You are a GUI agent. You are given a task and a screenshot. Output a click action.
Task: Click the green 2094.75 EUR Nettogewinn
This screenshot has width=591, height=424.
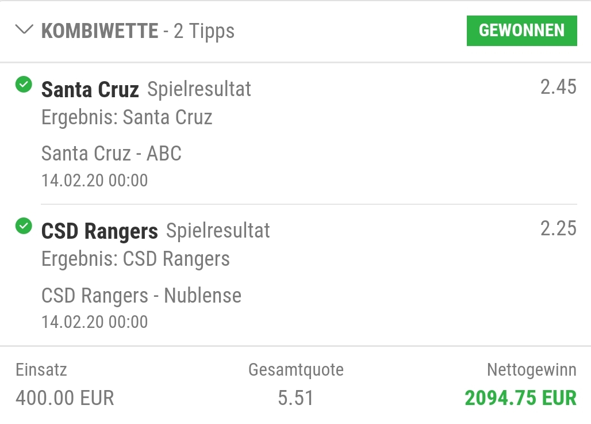(x=520, y=398)
